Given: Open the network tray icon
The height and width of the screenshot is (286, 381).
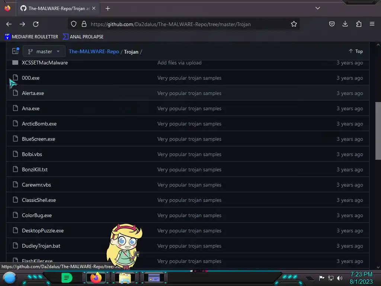Looking at the screenshot, I should (331, 278).
